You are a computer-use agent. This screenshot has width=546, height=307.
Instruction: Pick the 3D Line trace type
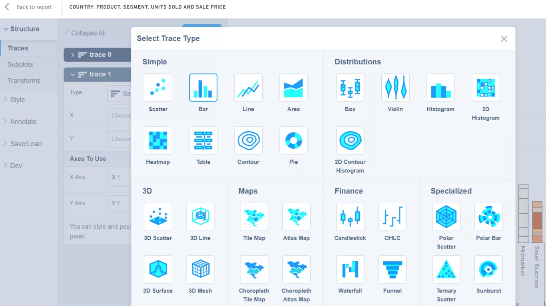click(200, 217)
